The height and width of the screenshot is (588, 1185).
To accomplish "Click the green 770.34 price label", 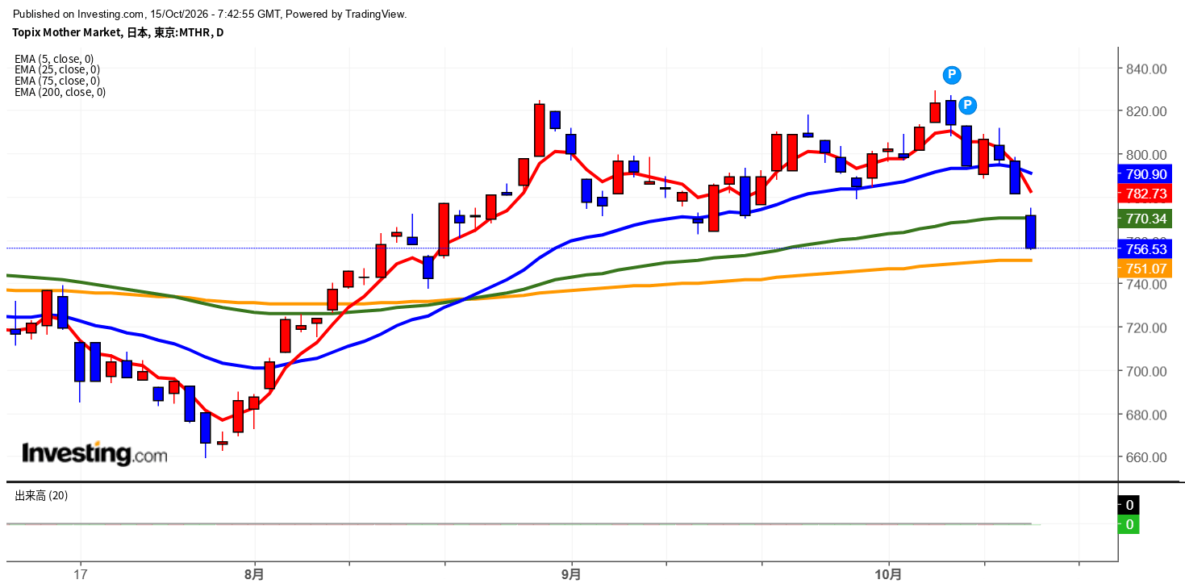I will (1144, 219).
